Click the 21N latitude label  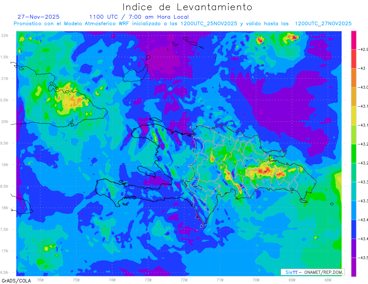pos(5,79)
